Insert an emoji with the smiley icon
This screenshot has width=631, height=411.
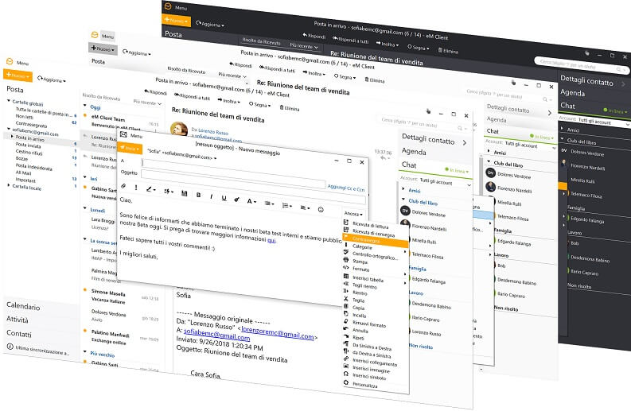pyautogui.click(x=321, y=210)
